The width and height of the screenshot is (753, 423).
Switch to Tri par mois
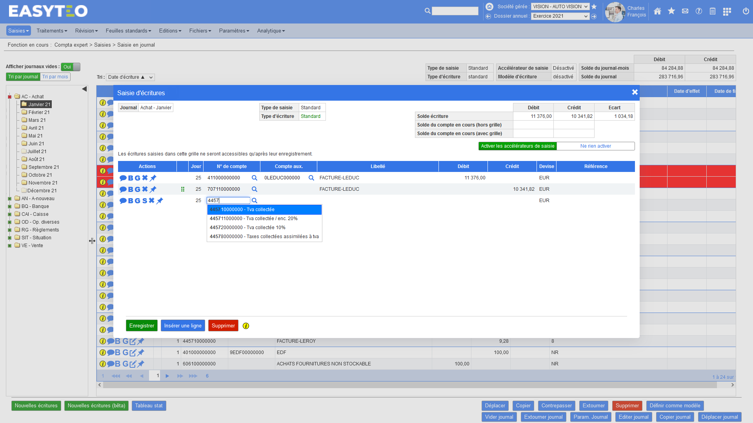(55, 77)
